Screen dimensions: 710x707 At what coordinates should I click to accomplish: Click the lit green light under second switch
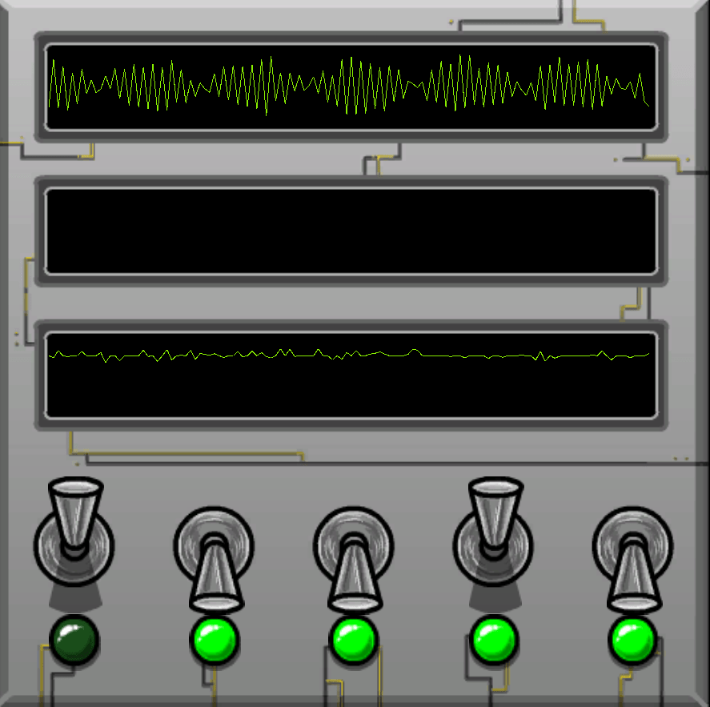[214, 641]
